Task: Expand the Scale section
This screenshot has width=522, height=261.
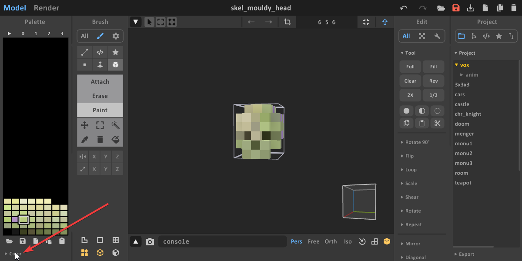Action: click(x=408, y=184)
